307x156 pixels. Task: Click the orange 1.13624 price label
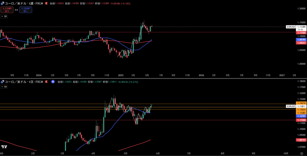301,110
